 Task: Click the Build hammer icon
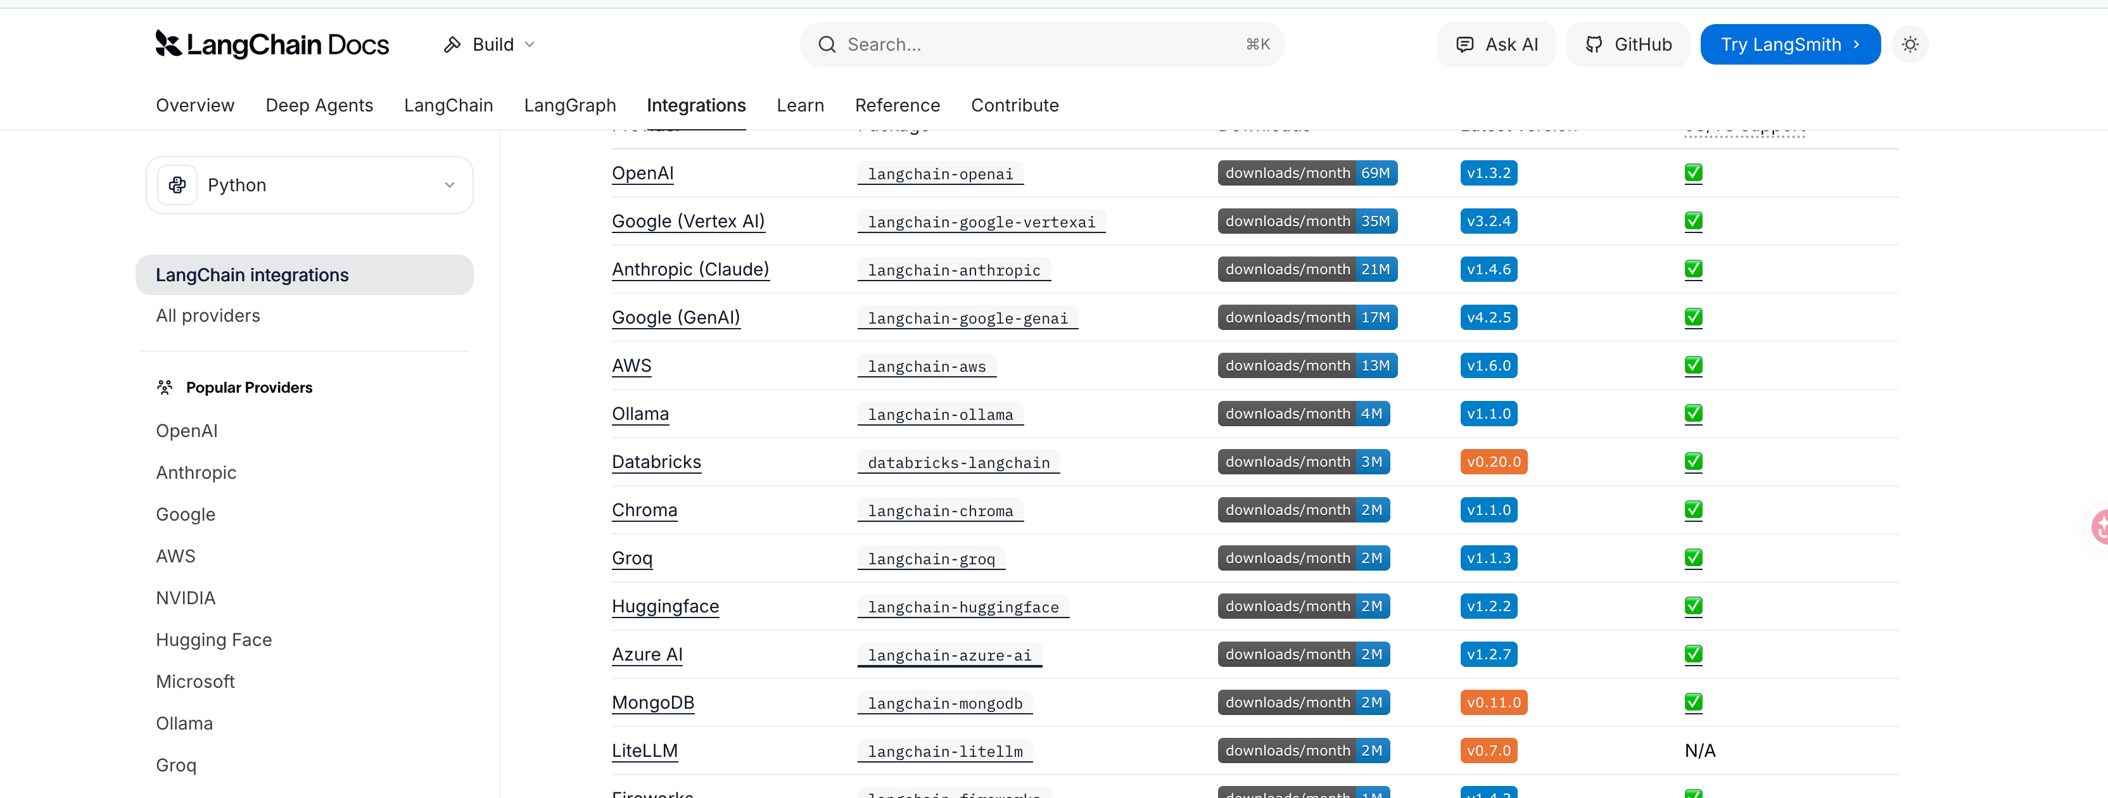[x=452, y=44]
